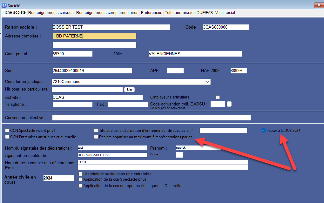Viewport: 324px width, 203px height.
Task: Open the Préférences tab
Action: pos(152,13)
